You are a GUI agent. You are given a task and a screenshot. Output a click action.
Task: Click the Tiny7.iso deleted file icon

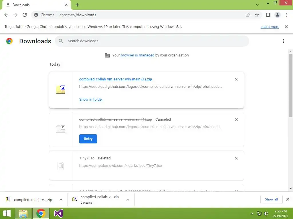(x=61, y=166)
